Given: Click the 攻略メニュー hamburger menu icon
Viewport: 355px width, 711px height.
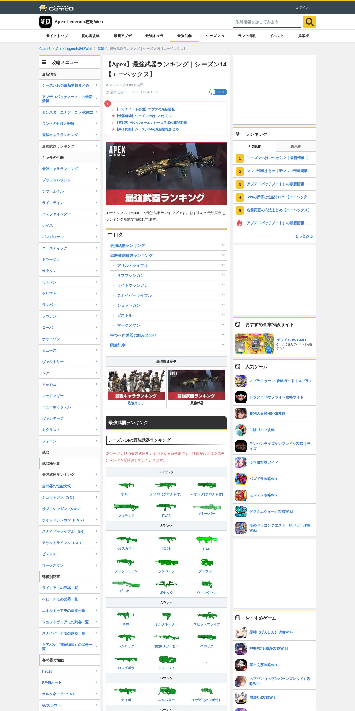Looking at the screenshot, I should point(44,62).
